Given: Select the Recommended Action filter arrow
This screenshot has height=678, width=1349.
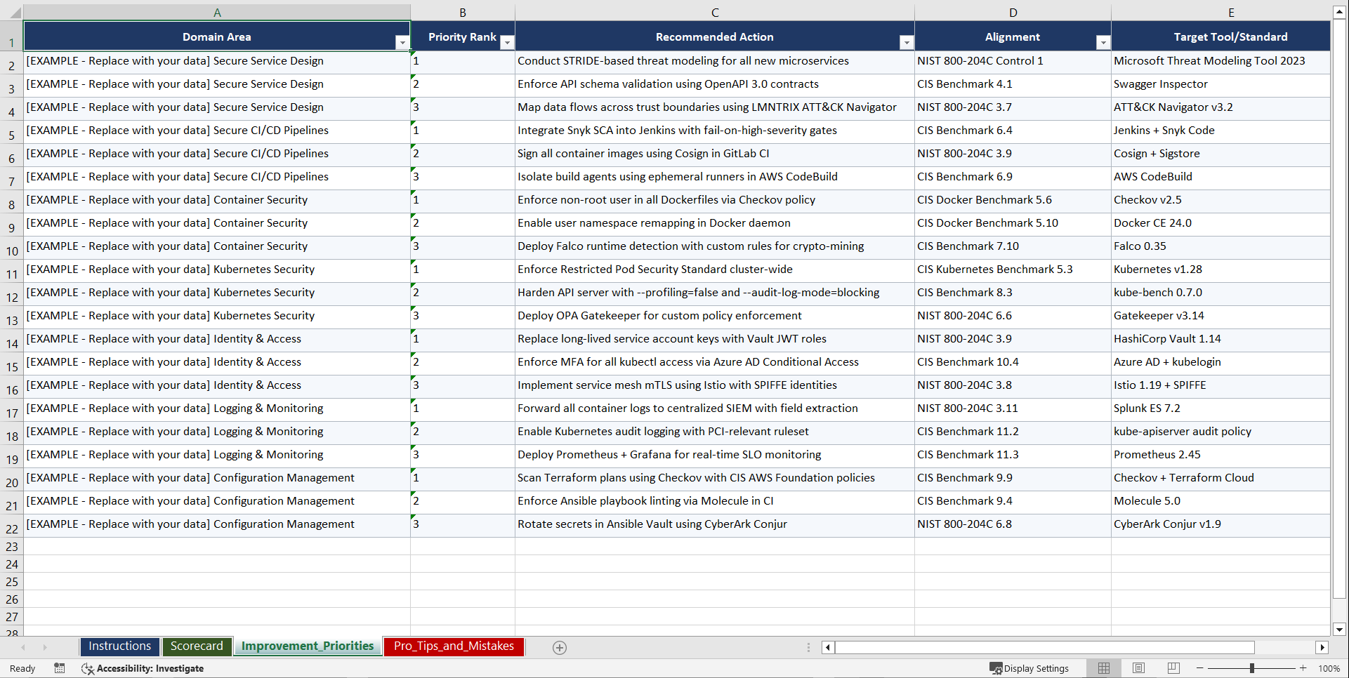Looking at the screenshot, I should pos(906,42).
